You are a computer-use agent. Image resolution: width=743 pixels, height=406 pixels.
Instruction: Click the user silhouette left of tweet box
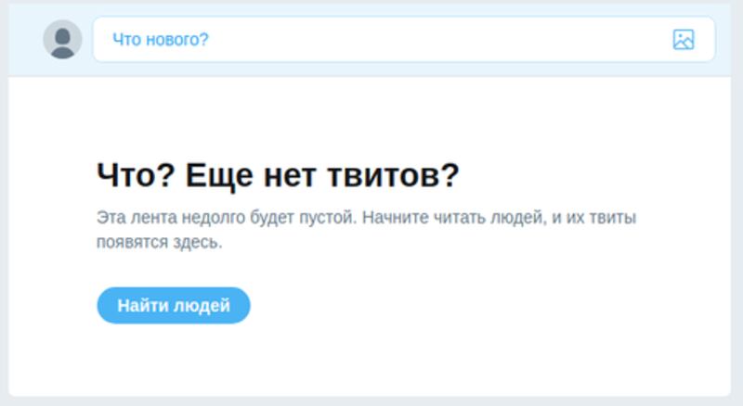coord(62,40)
